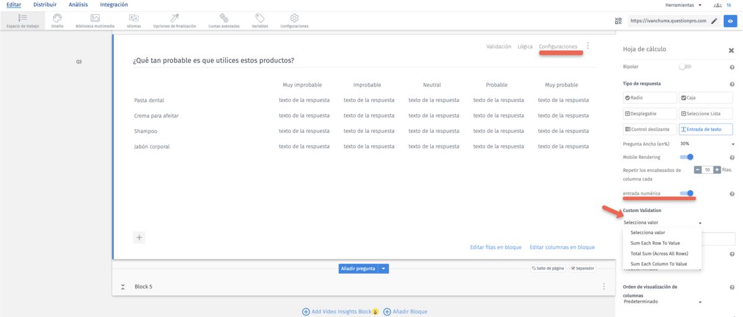Open the Biblioteca multimedia icon

click(95, 18)
